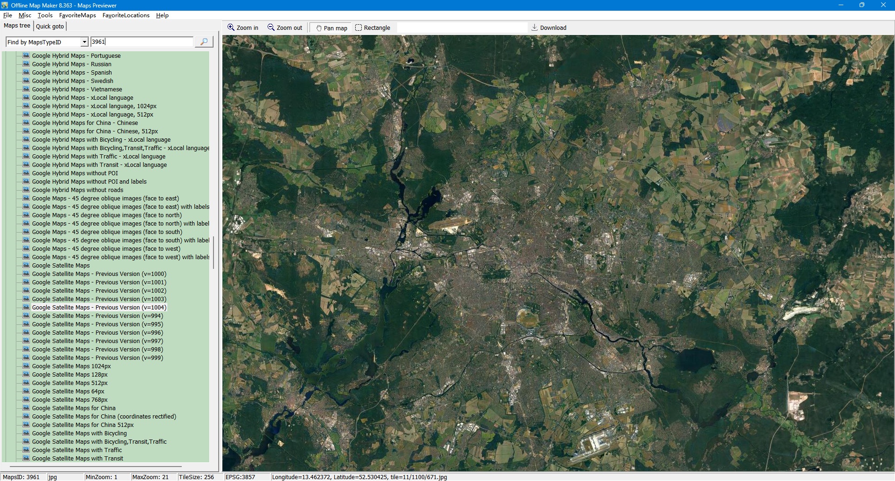The height and width of the screenshot is (481, 895).
Task: Select Google Satellite Maps with Traffic
Action: point(77,450)
